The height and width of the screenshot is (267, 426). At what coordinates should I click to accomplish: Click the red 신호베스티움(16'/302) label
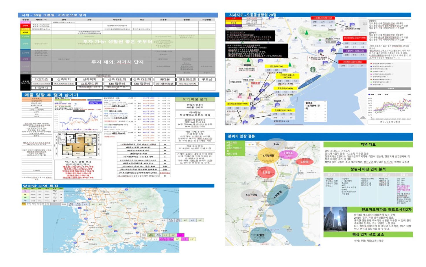[x=352, y=62]
